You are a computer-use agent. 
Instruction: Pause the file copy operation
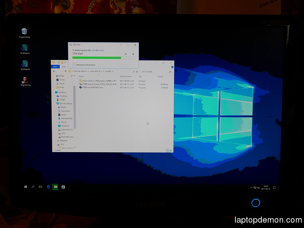pyautogui.click(x=126, y=54)
